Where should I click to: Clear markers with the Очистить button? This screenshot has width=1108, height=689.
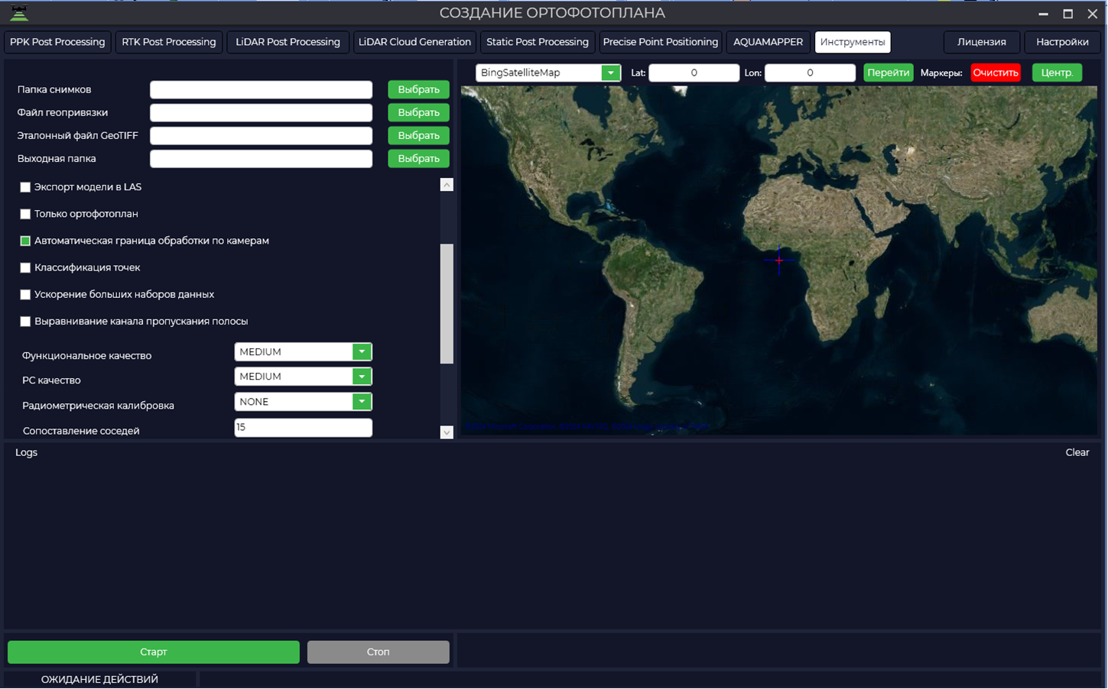(x=996, y=73)
